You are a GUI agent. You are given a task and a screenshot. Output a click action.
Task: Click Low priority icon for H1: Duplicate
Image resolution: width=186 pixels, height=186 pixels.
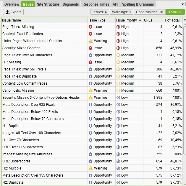point(118,126)
